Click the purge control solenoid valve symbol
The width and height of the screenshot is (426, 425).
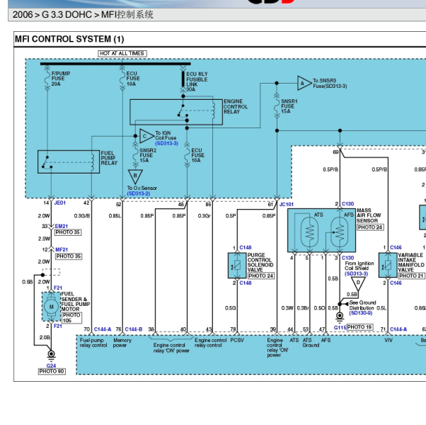(237, 266)
